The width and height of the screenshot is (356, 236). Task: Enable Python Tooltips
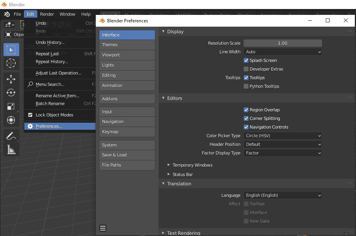tap(246, 86)
